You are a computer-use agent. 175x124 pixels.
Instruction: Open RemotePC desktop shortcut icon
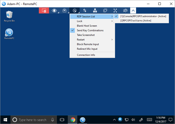(9, 33)
